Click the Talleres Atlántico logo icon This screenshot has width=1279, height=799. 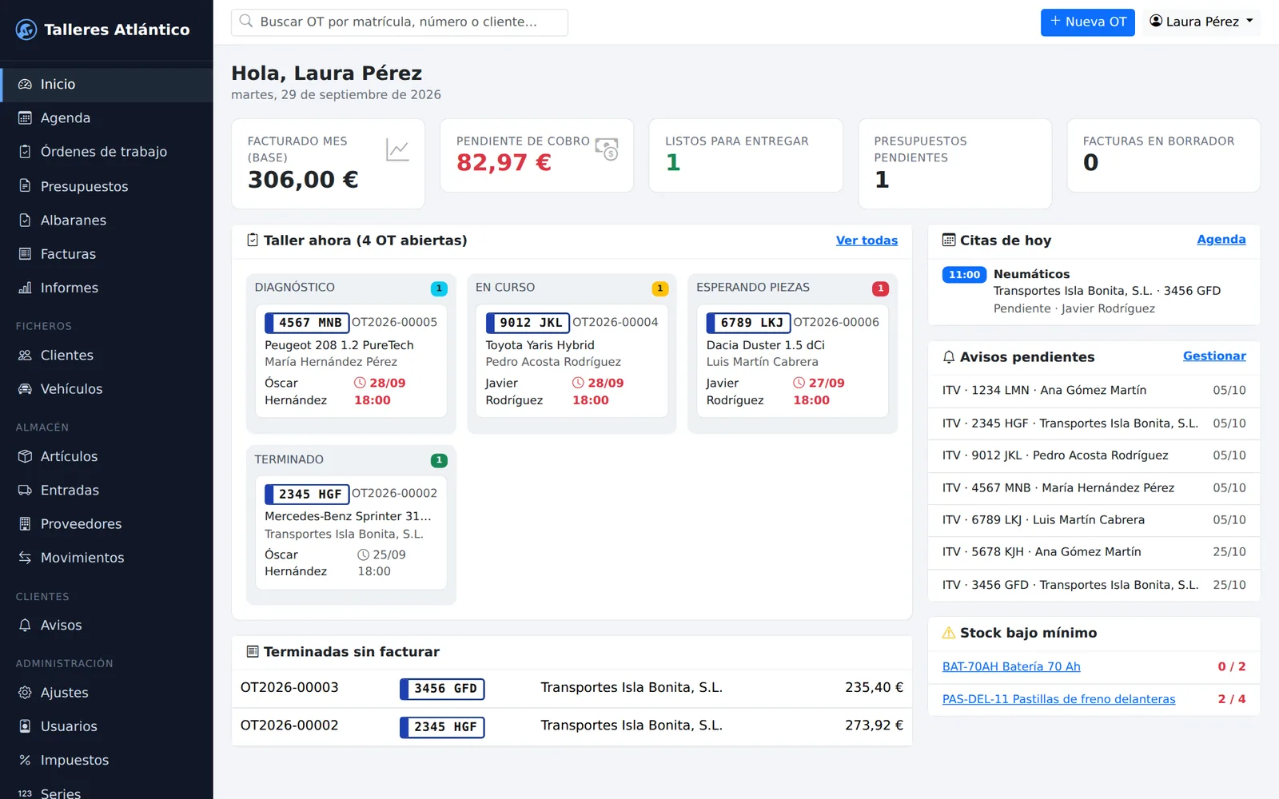26,30
